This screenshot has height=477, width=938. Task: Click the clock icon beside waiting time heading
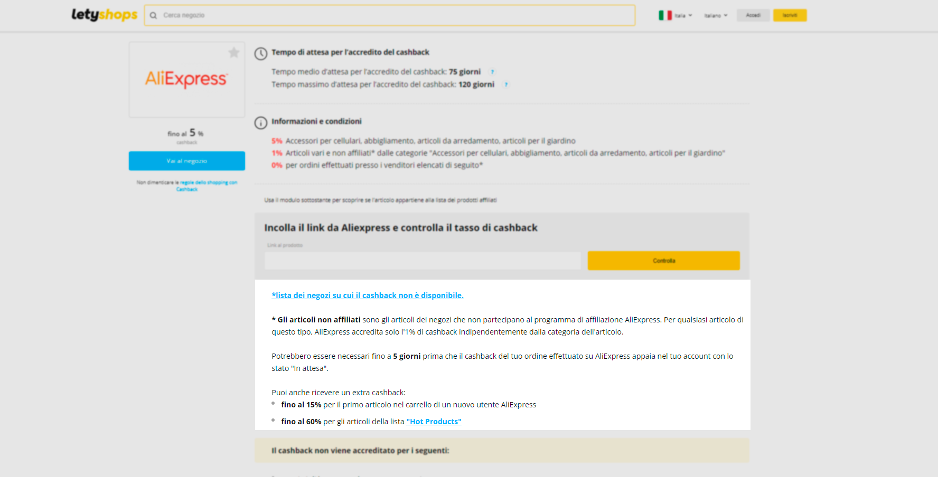coord(261,53)
